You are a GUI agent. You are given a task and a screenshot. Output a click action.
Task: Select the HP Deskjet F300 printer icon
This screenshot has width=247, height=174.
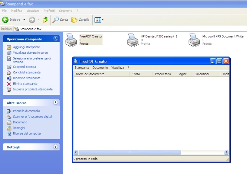tap(133, 40)
